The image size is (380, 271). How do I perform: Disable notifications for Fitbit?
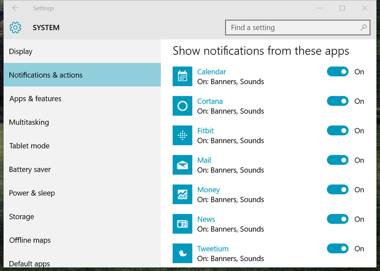[x=337, y=130]
